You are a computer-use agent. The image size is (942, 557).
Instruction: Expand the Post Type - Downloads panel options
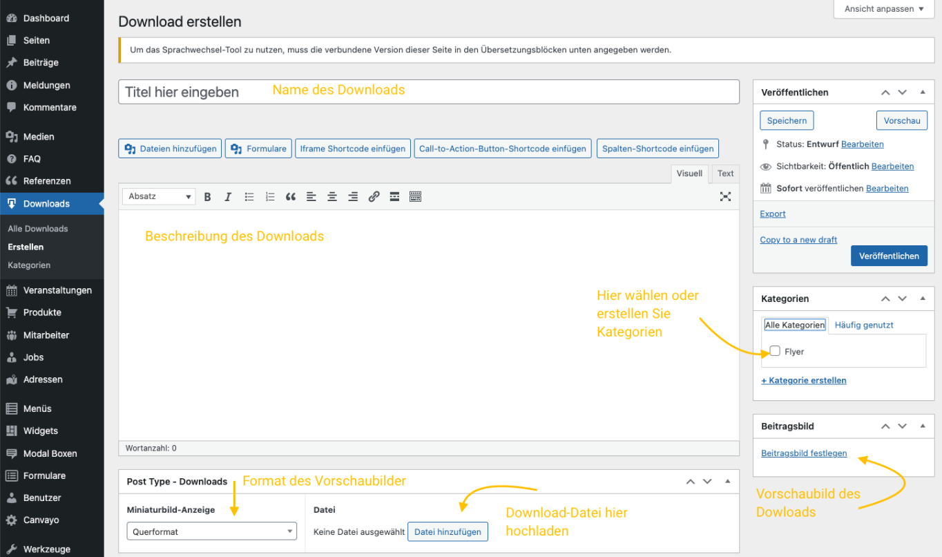click(x=727, y=481)
